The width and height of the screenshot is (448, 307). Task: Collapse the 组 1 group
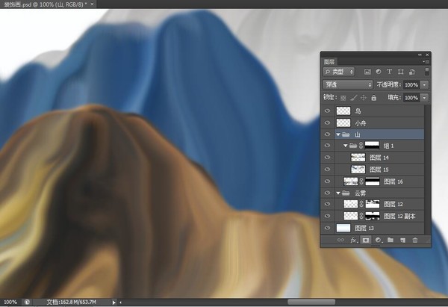[346, 146]
